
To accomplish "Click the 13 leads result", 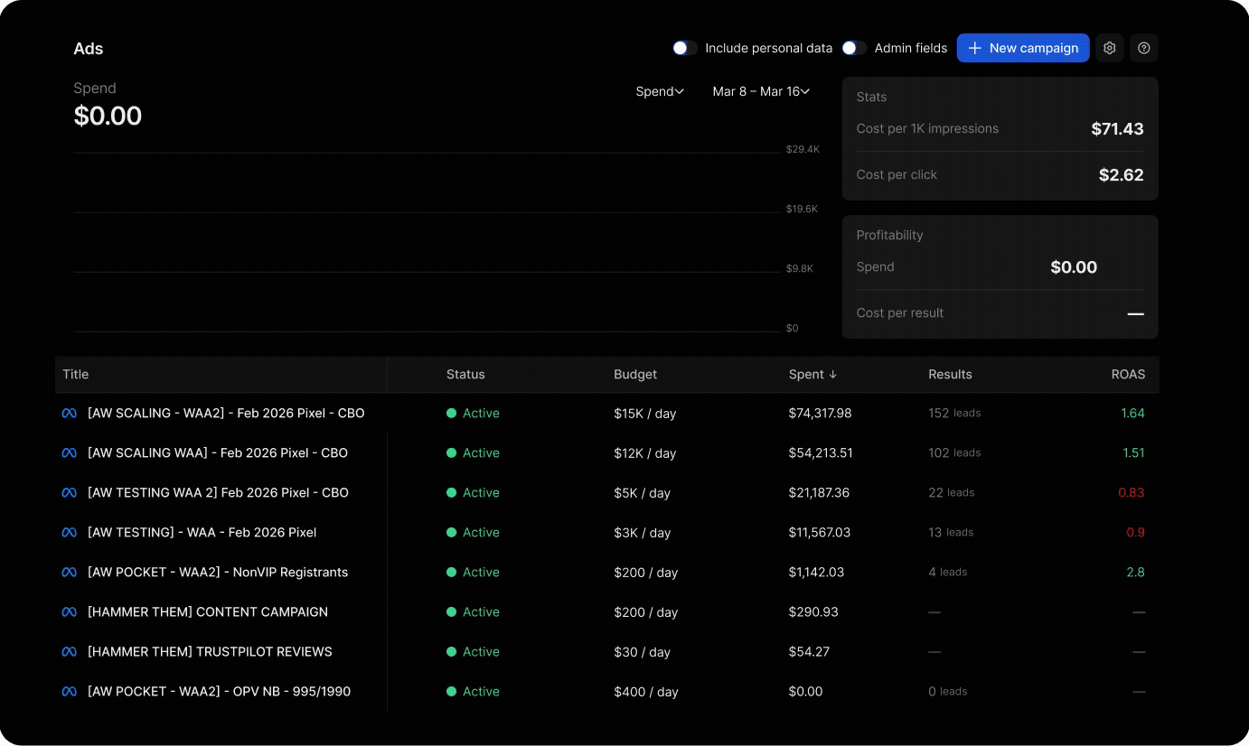I will (951, 532).
